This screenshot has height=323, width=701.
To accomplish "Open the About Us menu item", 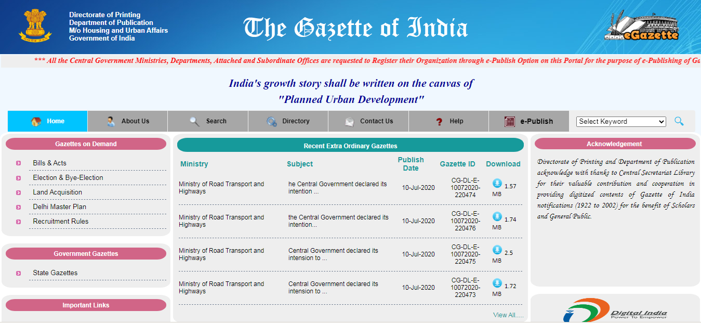I will pos(128,121).
